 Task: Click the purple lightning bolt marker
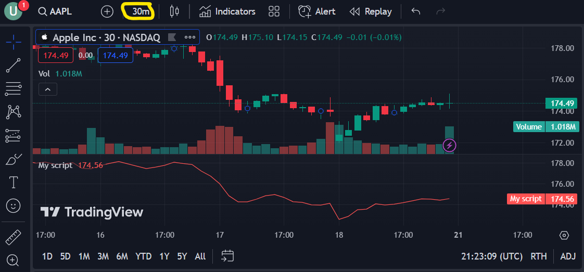449,145
